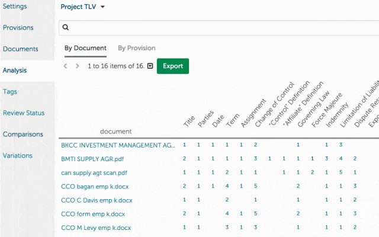Open Provisions in the sidebar

pyautogui.click(x=18, y=28)
